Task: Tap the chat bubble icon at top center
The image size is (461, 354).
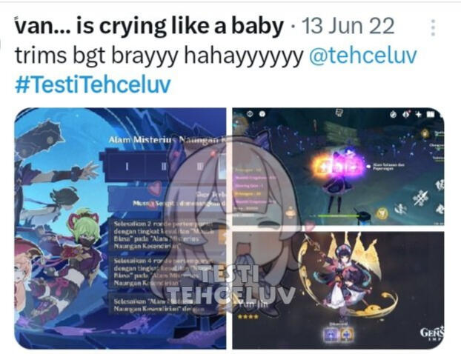Action: tap(339, 113)
